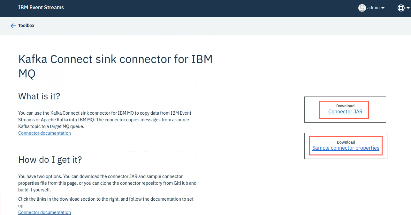Click the Kafka Connect sink connector page title
The image size is (411, 215).
pyautogui.click(x=115, y=66)
